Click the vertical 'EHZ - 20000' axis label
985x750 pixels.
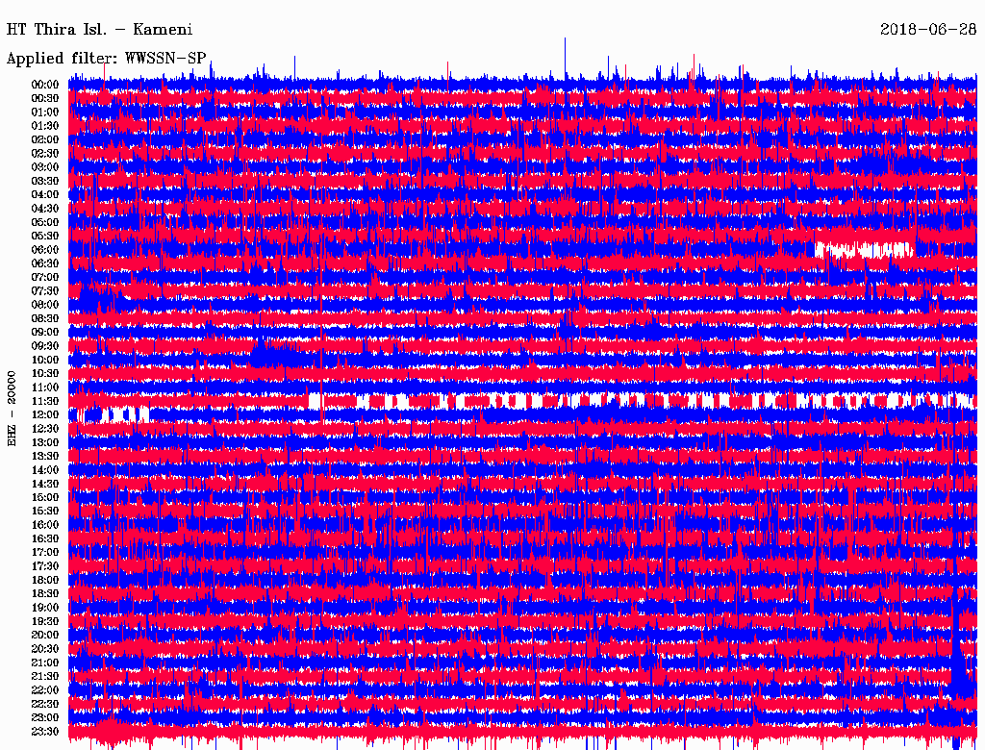[13, 408]
